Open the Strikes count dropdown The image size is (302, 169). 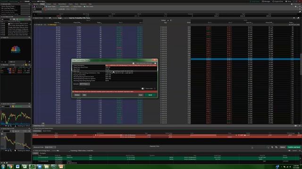tap(169, 20)
